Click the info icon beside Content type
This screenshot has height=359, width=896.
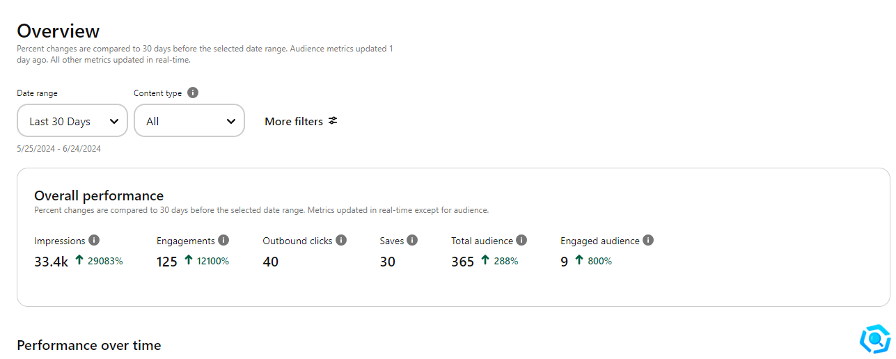tap(193, 93)
